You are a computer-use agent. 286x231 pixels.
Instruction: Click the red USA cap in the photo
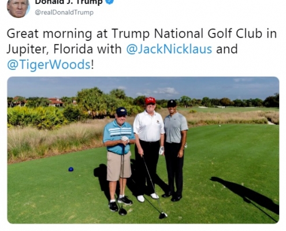coord(150,100)
